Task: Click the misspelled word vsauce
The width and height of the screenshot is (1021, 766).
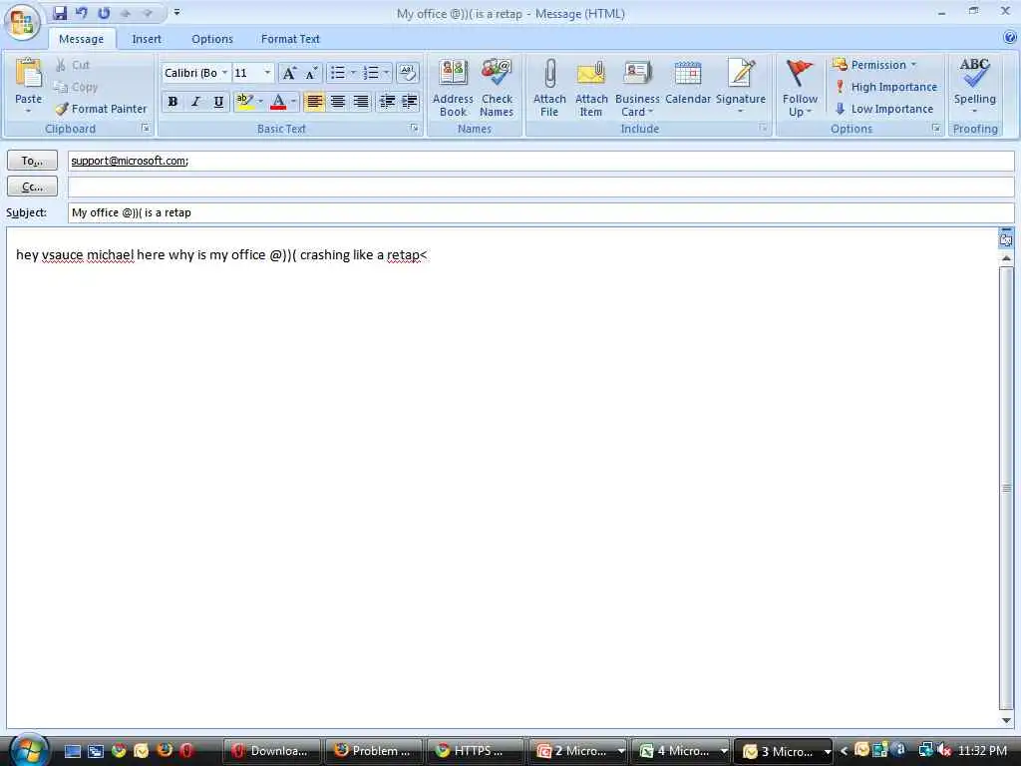Action: coord(63,254)
